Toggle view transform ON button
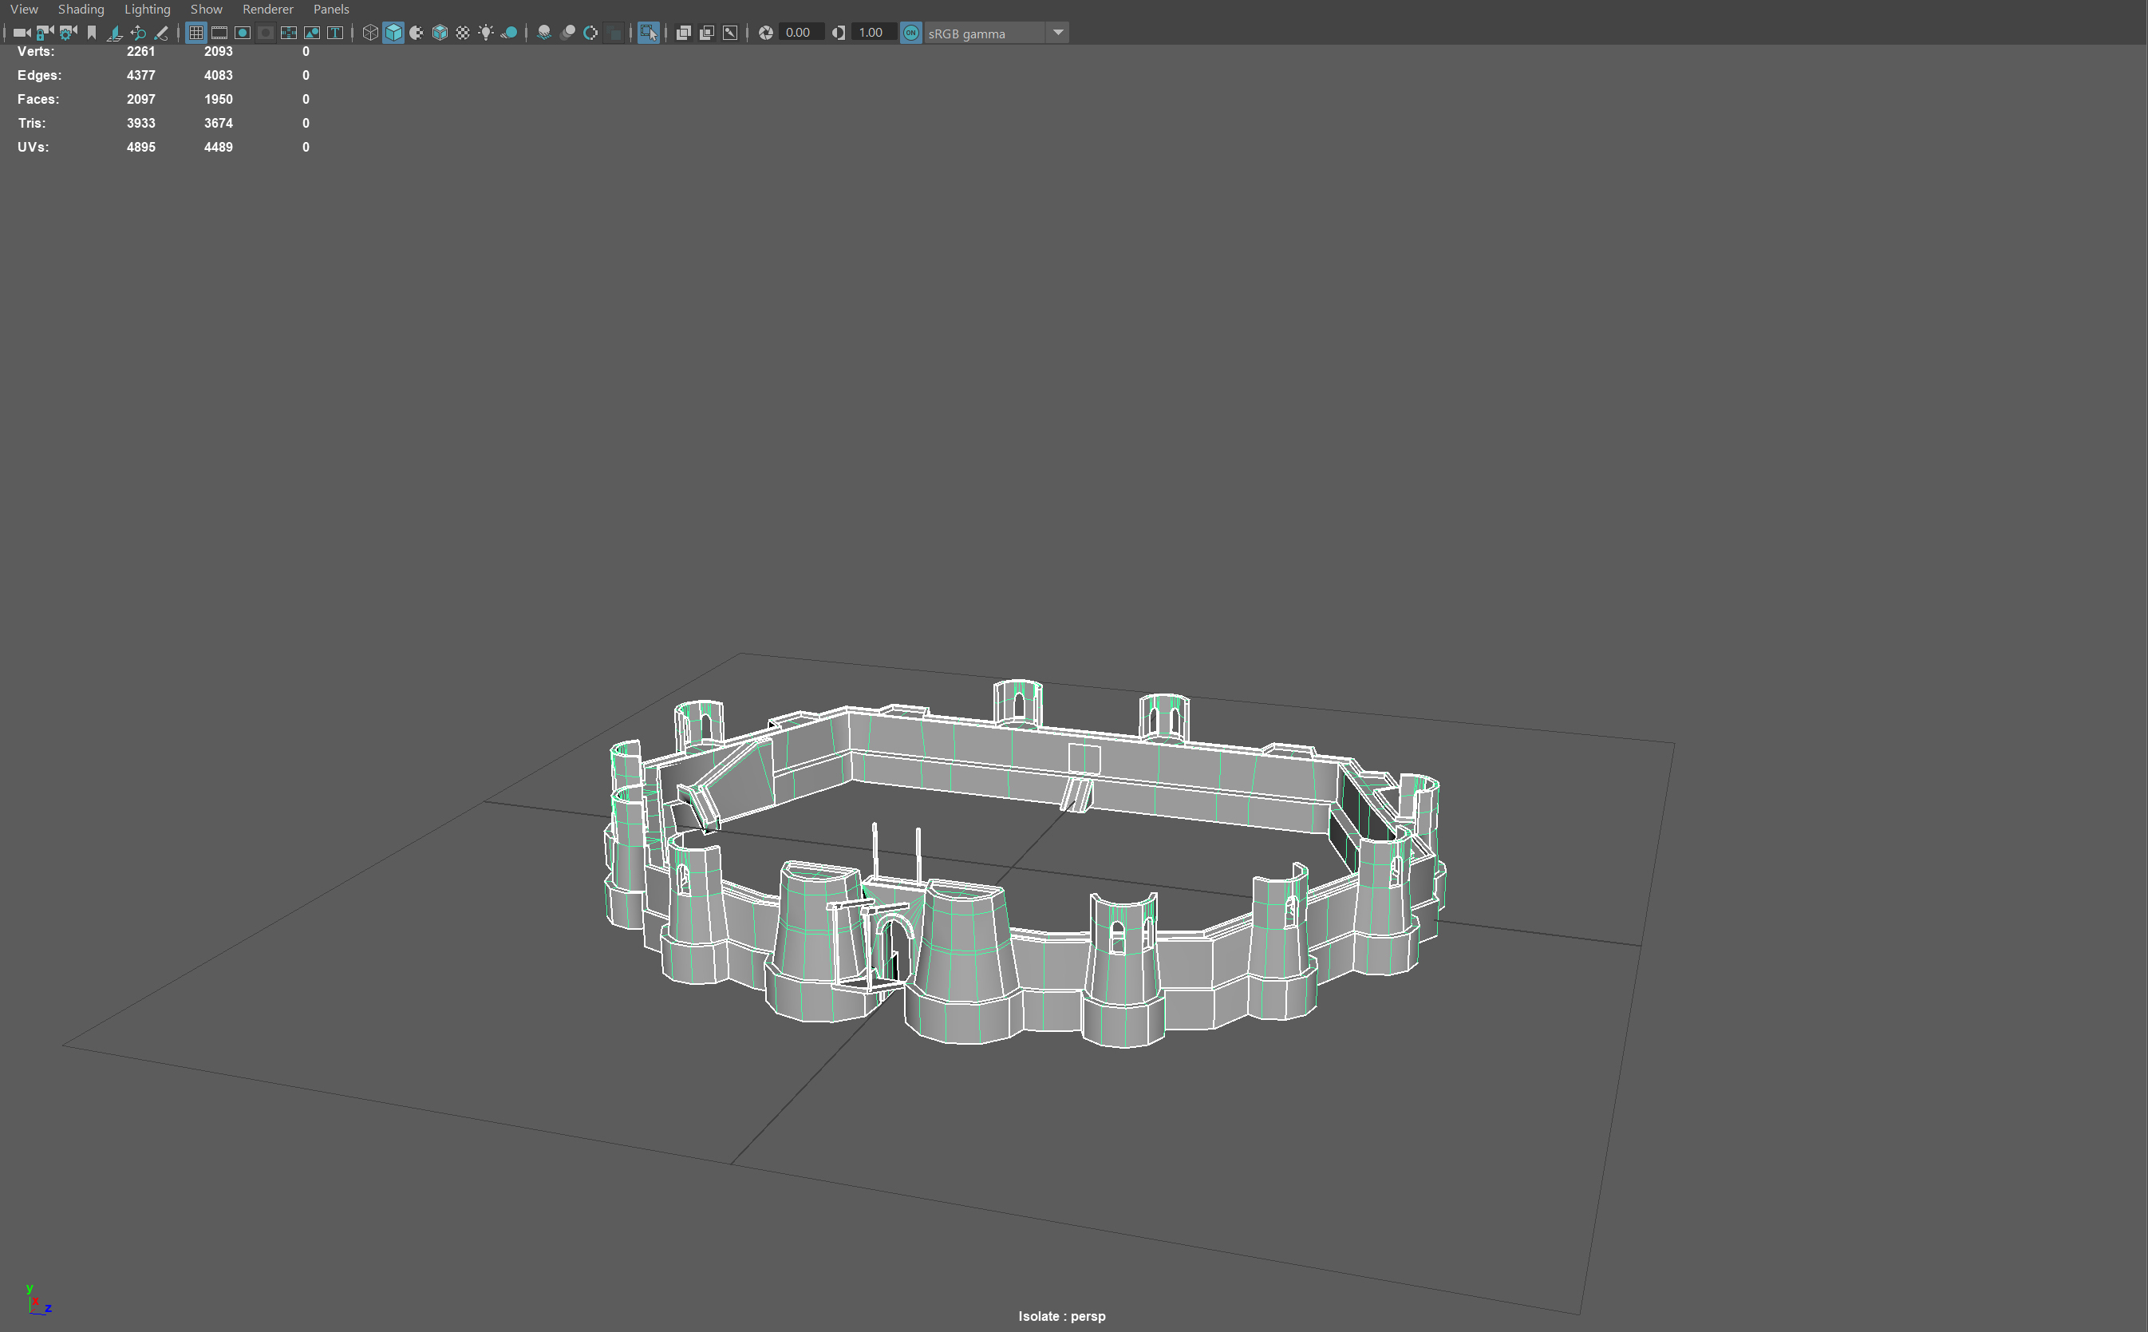The height and width of the screenshot is (1332, 2148). pyautogui.click(x=911, y=33)
